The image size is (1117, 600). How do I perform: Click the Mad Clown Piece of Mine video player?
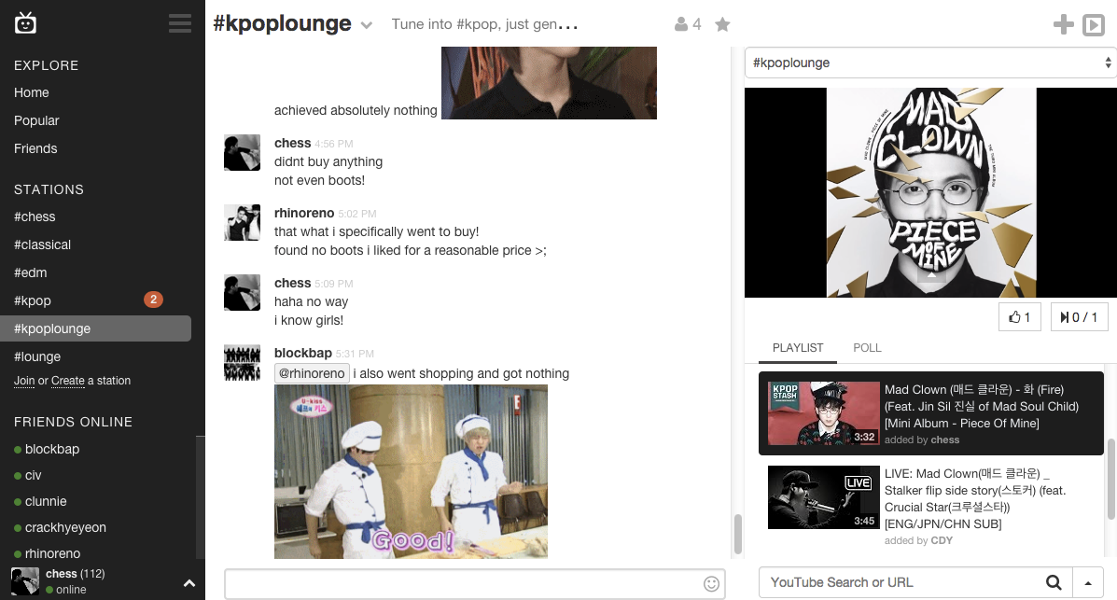pyautogui.click(x=930, y=192)
